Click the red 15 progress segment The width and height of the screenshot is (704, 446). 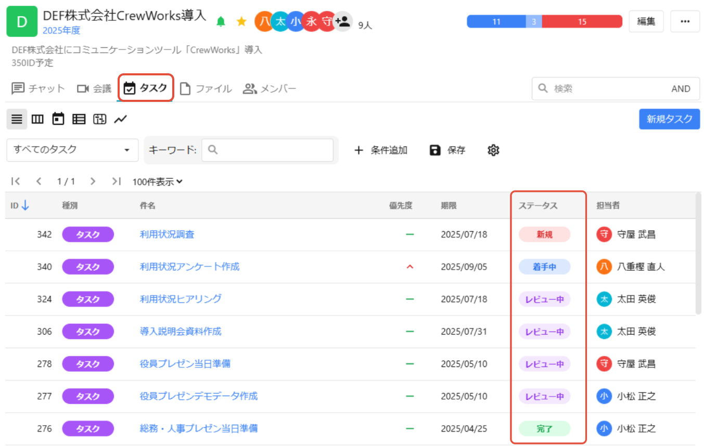[582, 21]
